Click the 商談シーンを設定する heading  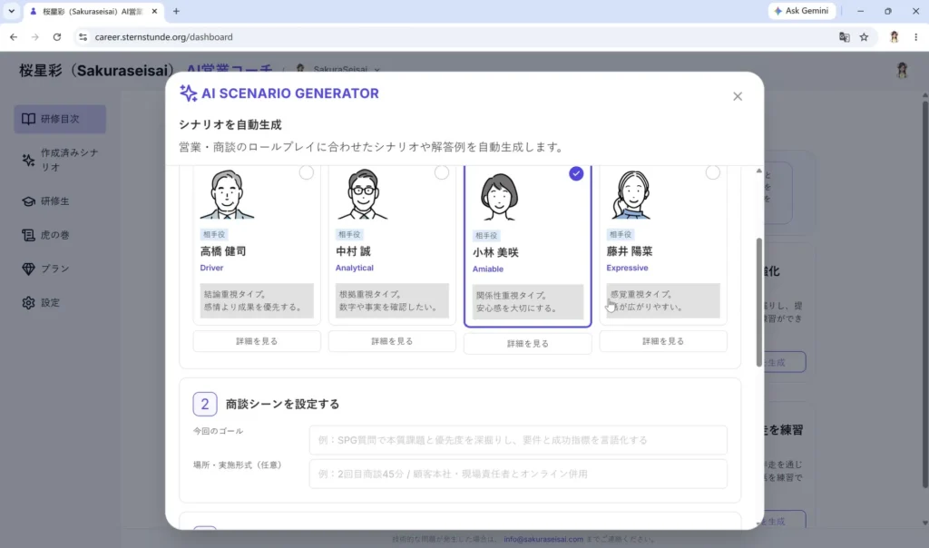pyautogui.click(x=283, y=404)
